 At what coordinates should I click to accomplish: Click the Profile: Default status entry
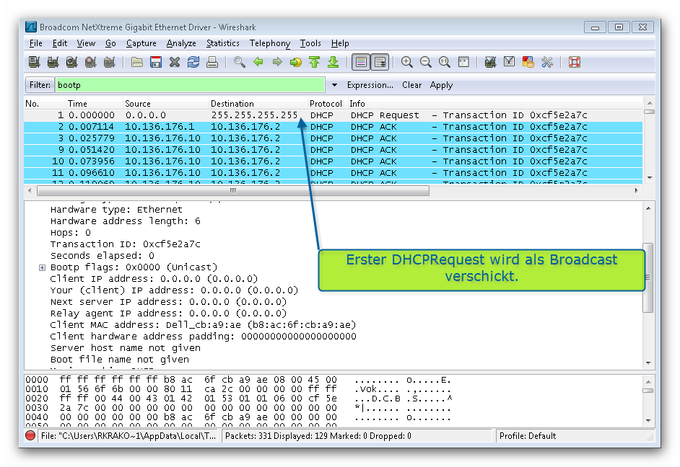[x=528, y=436]
